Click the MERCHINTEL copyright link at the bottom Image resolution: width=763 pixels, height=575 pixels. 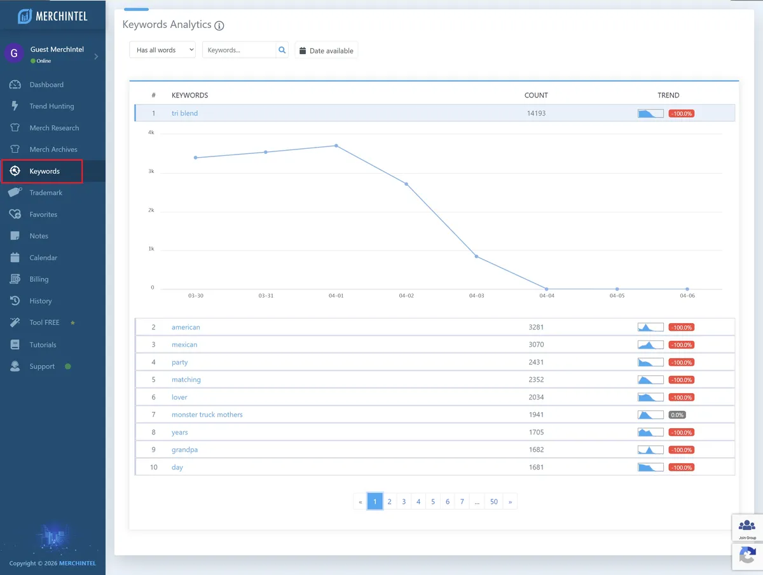[76, 563]
